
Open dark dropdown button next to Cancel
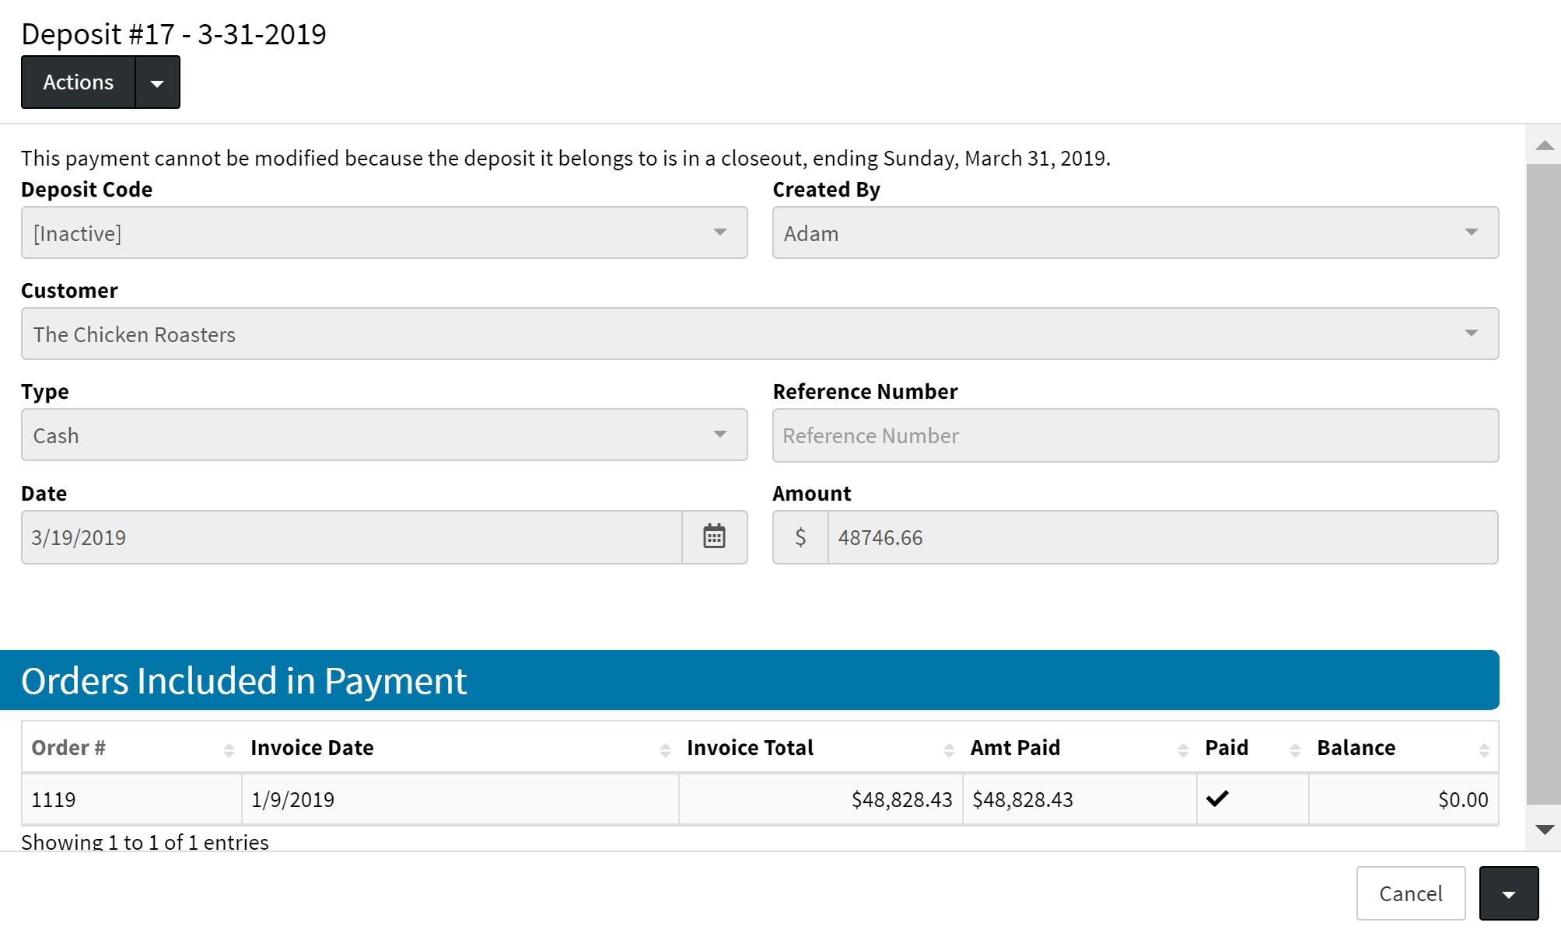[x=1508, y=893]
